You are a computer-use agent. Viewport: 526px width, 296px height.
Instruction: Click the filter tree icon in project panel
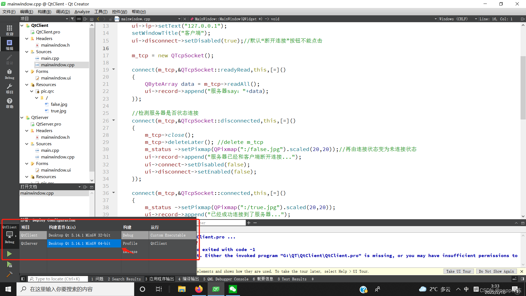(72, 19)
